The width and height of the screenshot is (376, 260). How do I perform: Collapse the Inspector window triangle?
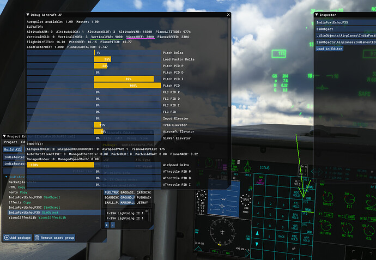pos(317,15)
